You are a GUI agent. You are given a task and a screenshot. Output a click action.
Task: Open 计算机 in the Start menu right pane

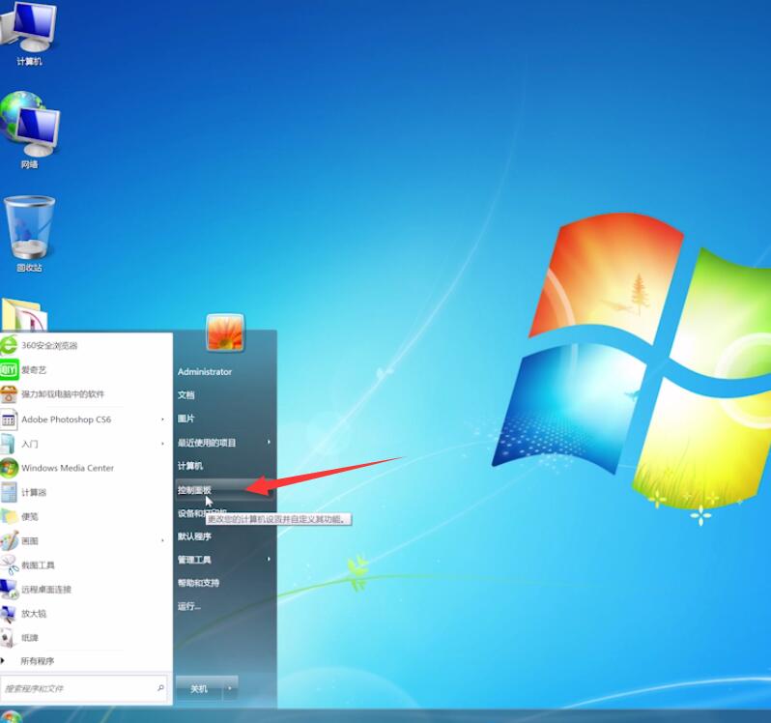pyautogui.click(x=190, y=466)
